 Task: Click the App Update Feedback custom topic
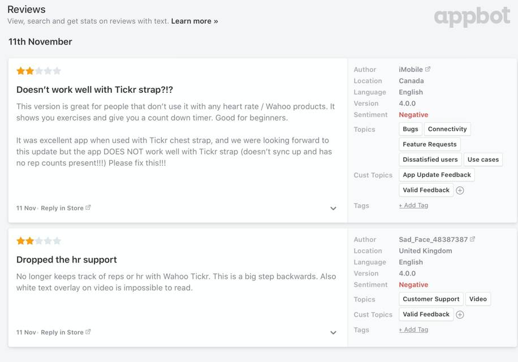pyautogui.click(x=437, y=175)
